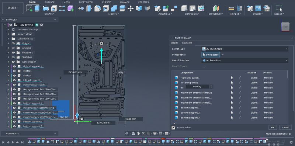295x146 pixels.
Task: Confirm arrange with OK button
Action: click(x=273, y=128)
